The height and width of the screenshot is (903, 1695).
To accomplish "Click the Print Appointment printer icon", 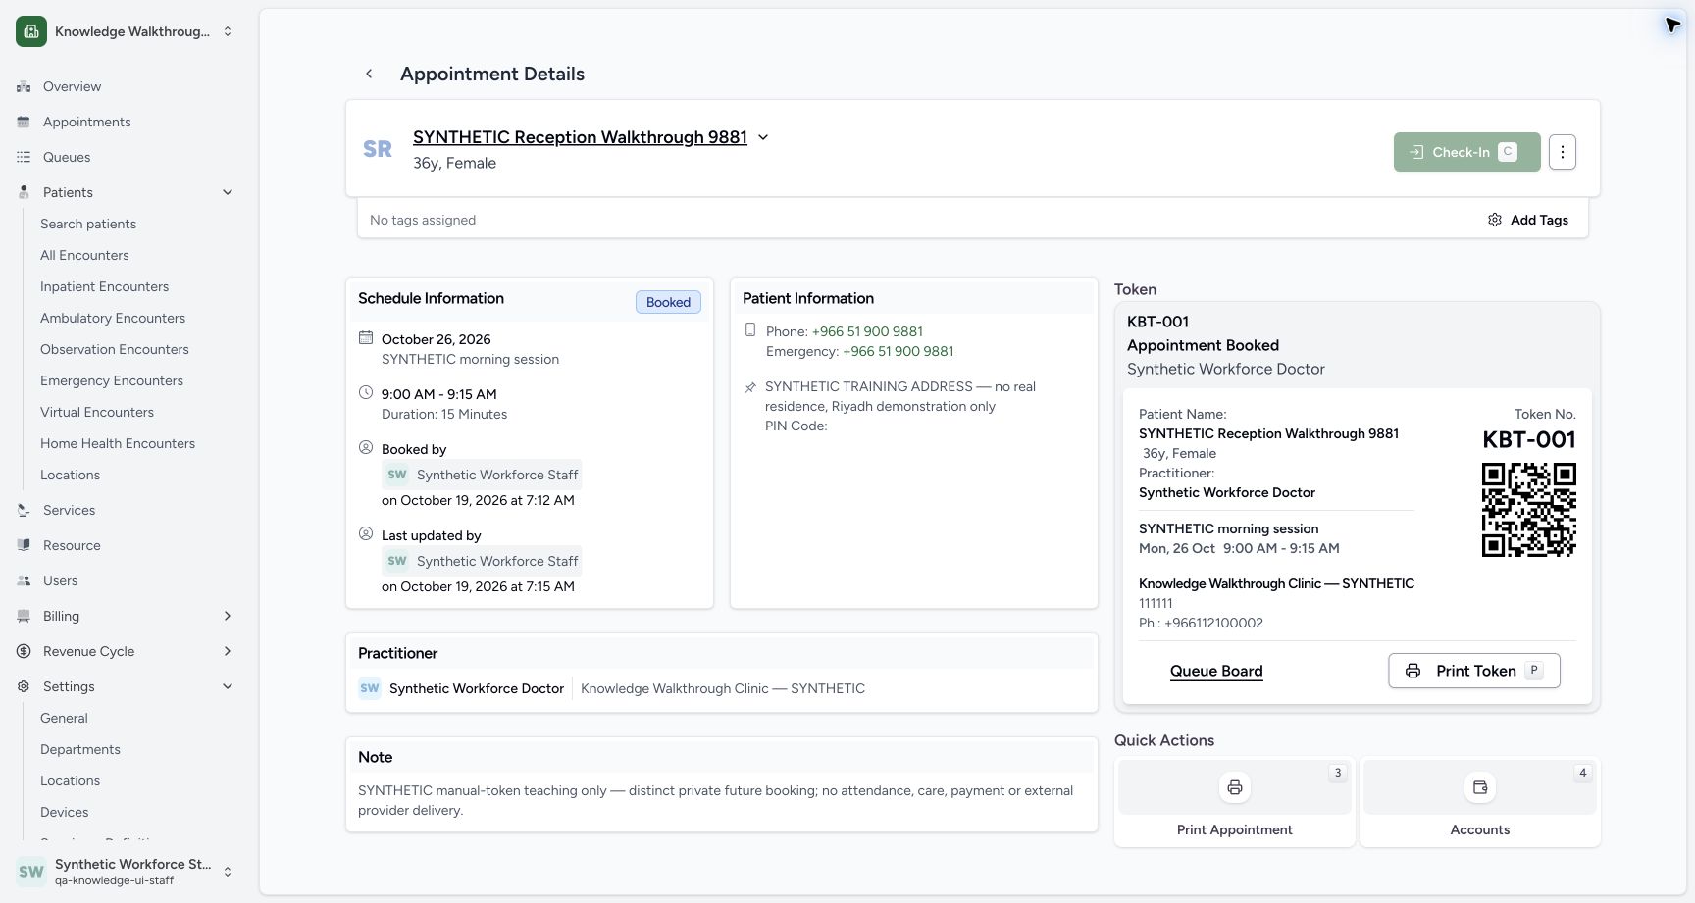I will 1235,787.
